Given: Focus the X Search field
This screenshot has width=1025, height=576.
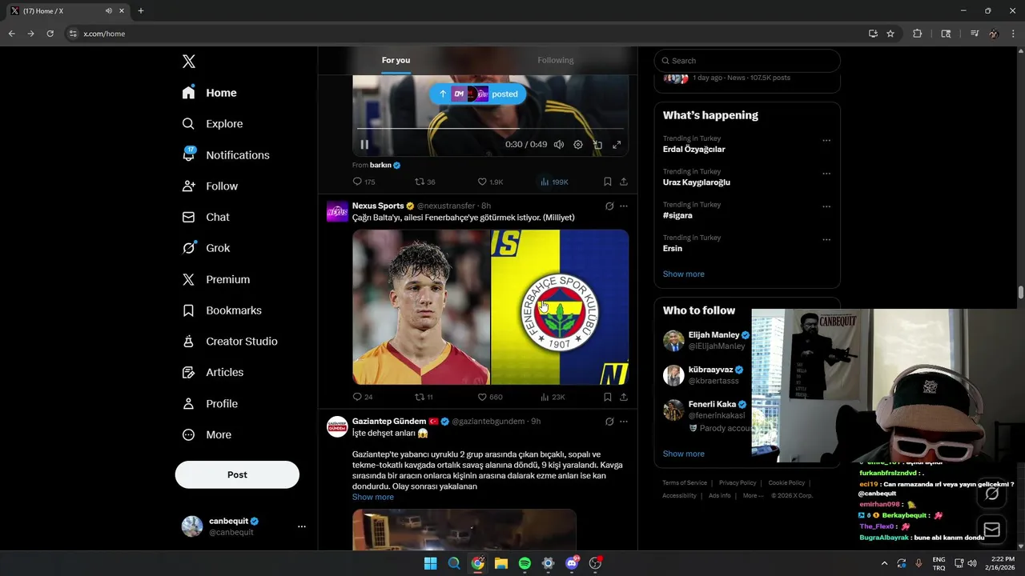Looking at the screenshot, I should [747, 61].
